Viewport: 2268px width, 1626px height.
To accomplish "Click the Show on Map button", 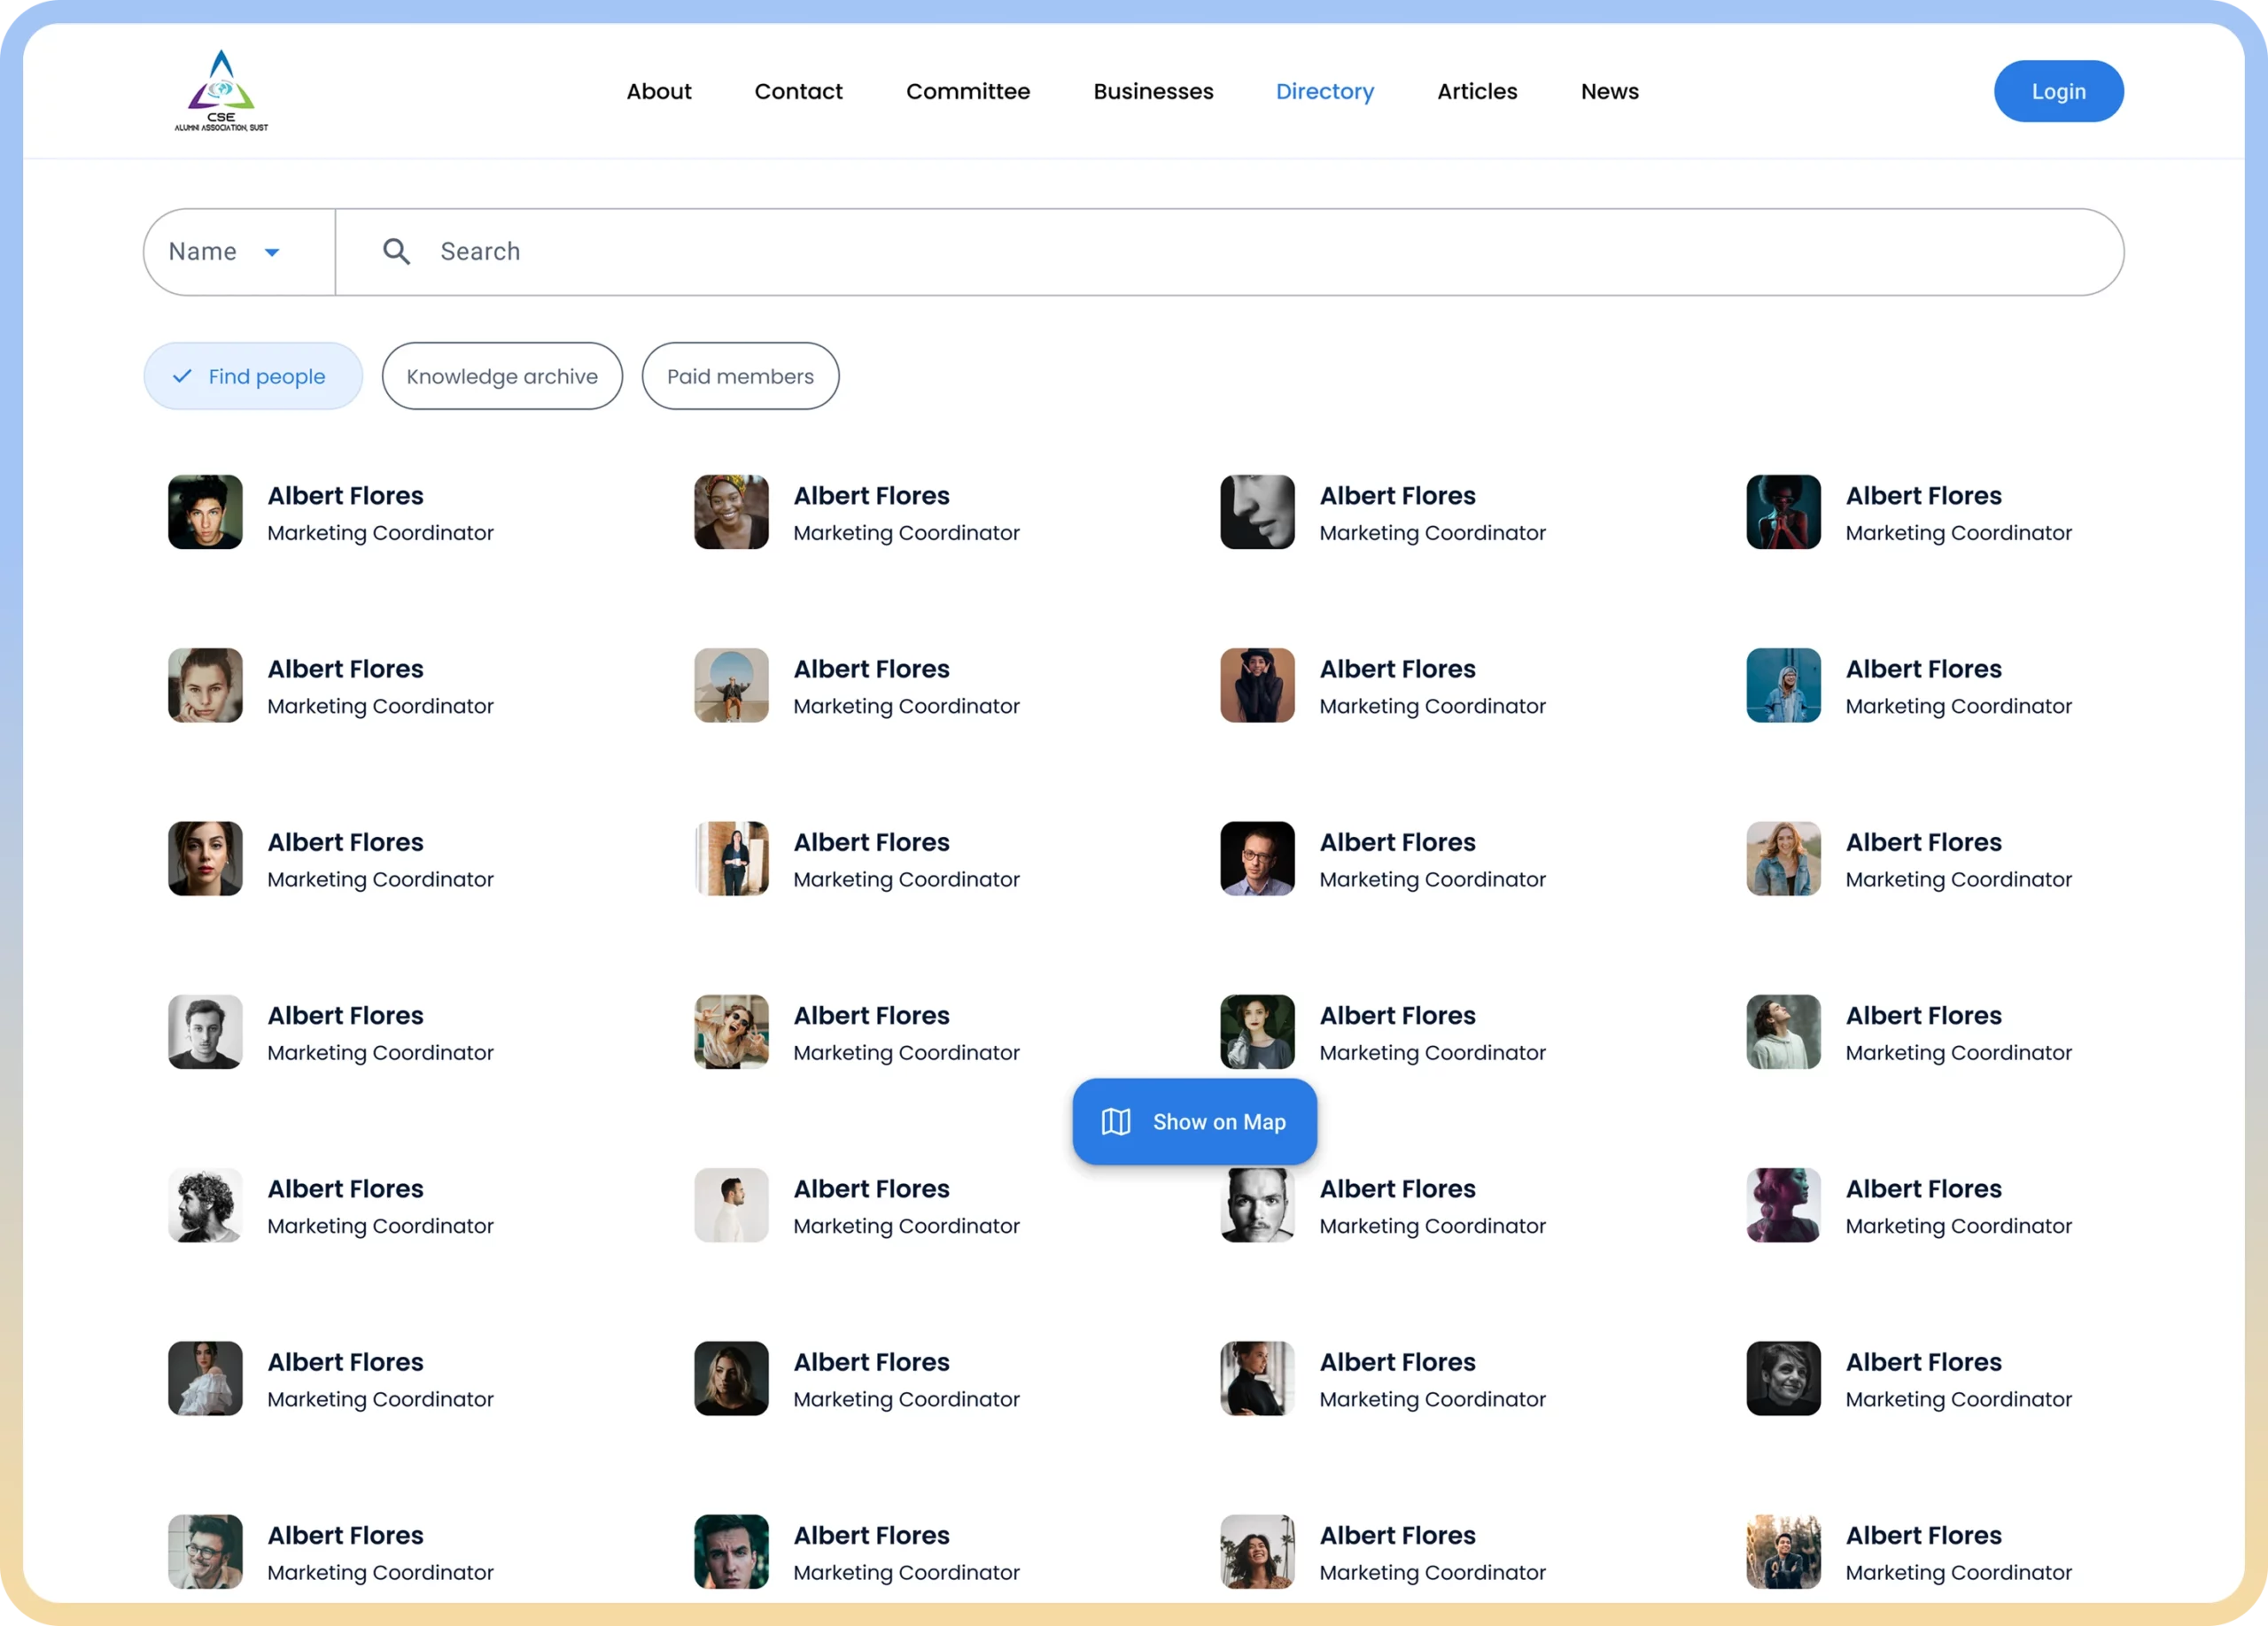I will (x=1194, y=1121).
